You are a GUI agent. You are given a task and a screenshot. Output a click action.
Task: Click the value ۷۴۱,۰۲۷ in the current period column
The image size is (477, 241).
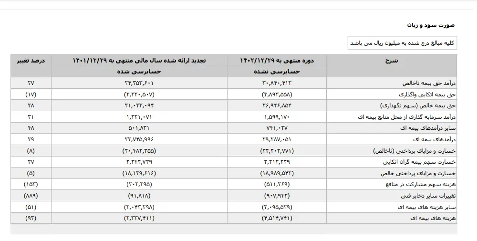(277, 127)
